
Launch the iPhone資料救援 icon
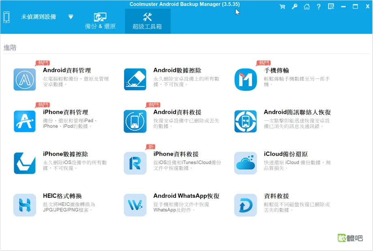point(135,163)
